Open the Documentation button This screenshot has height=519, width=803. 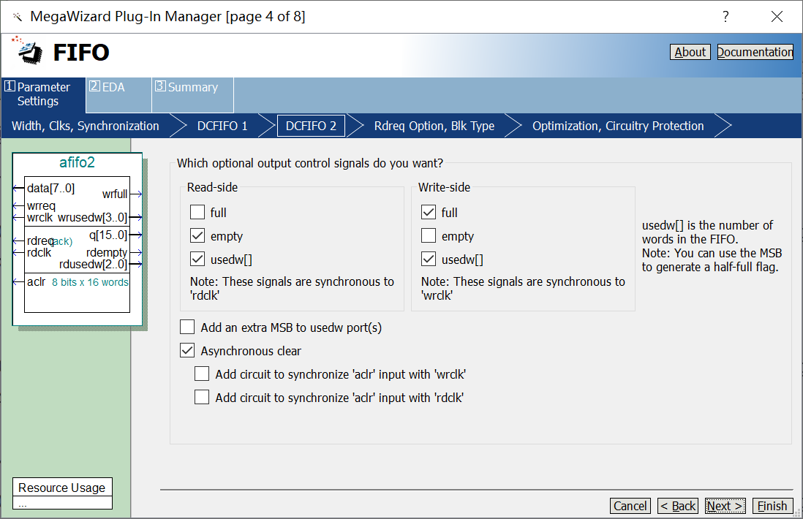pos(755,52)
